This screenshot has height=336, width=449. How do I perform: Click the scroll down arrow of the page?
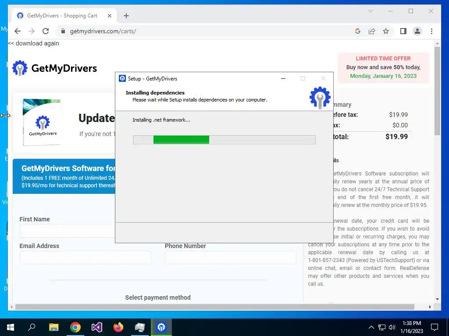click(x=437, y=299)
